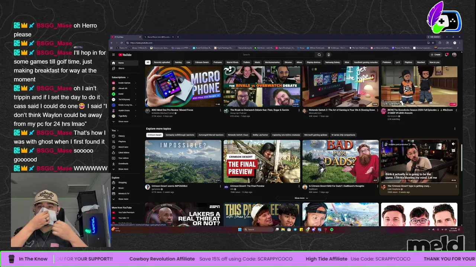Open Shorts in the sidebar

coord(125,68)
